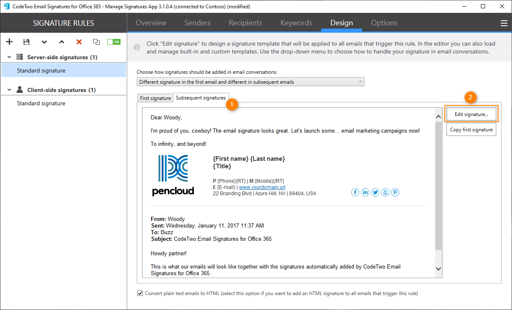The width and height of the screenshot is (512, 310).
Task: Click the LinkedIn icon in the signature
Action: pyautogui.click(x=365, y=192)
